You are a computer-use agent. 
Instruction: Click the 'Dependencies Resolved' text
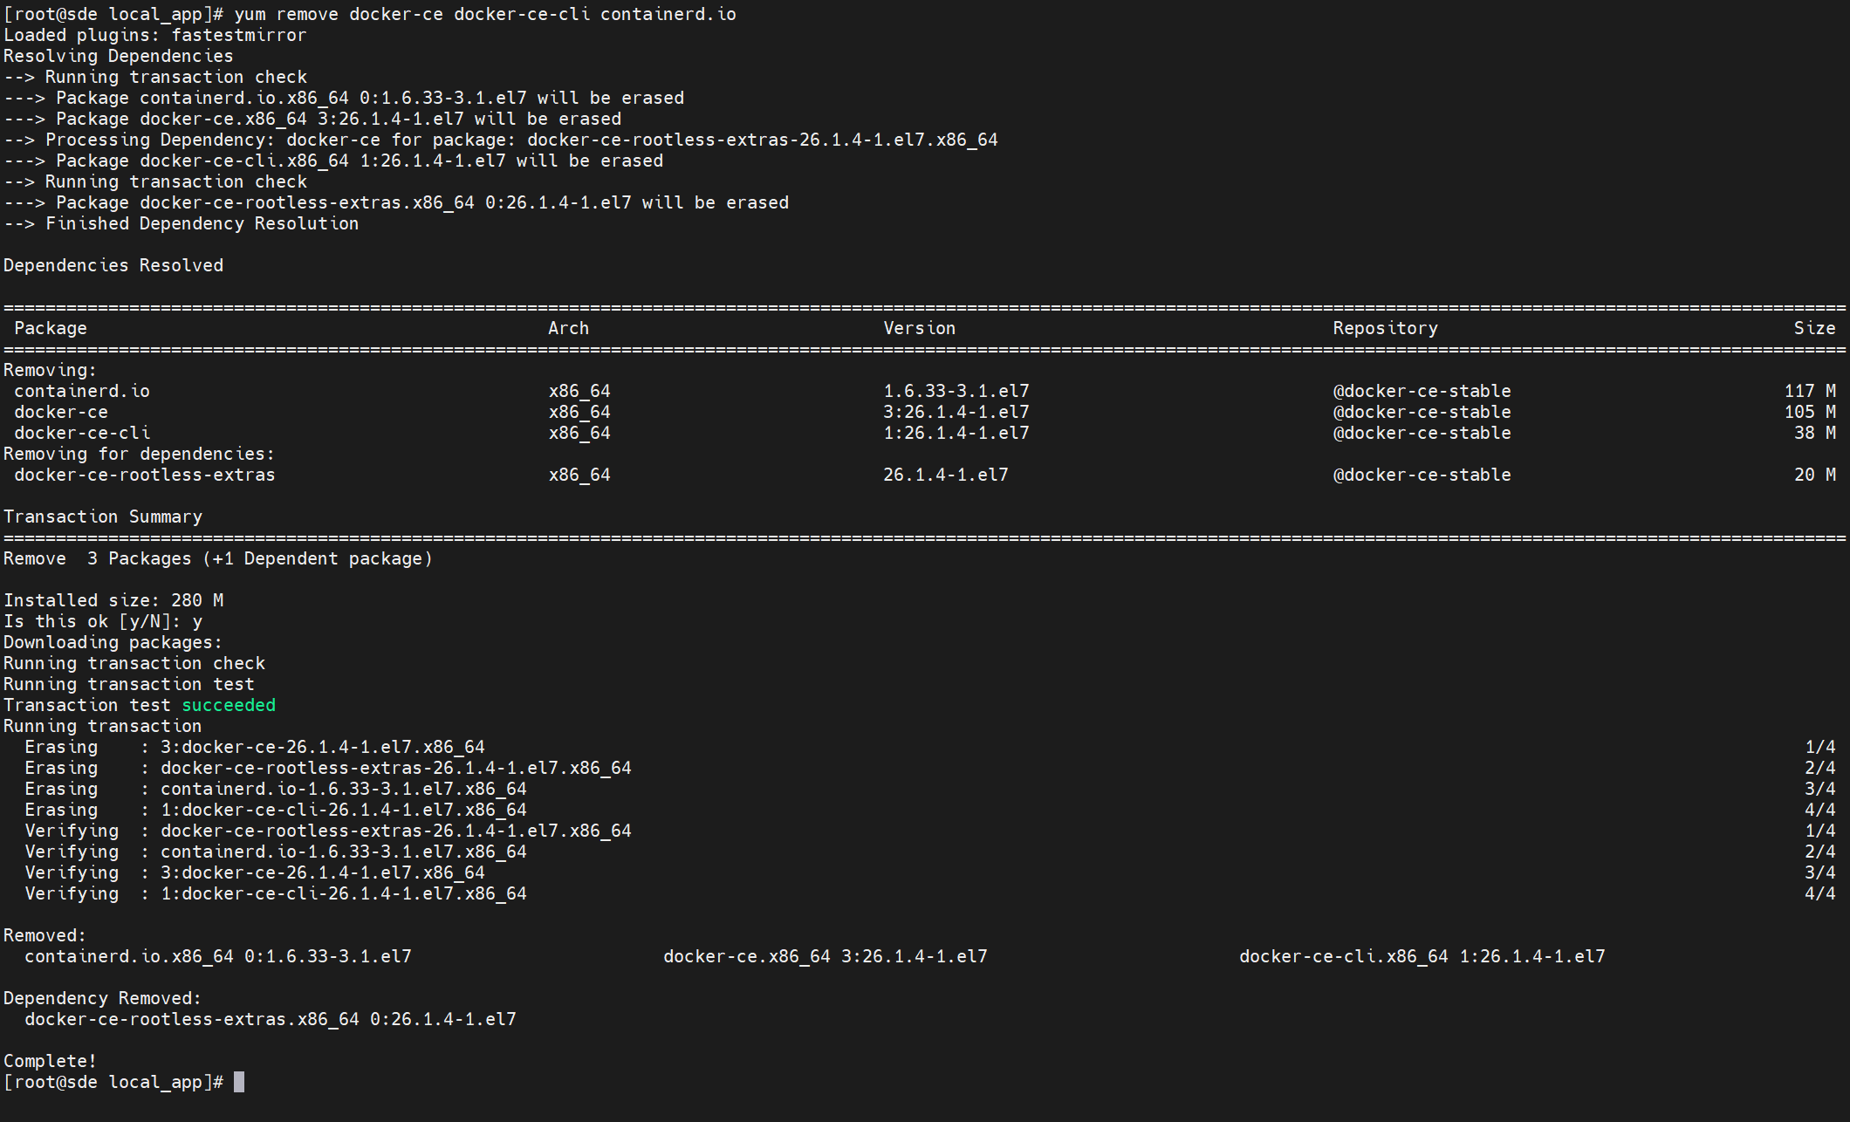point(113,265)
